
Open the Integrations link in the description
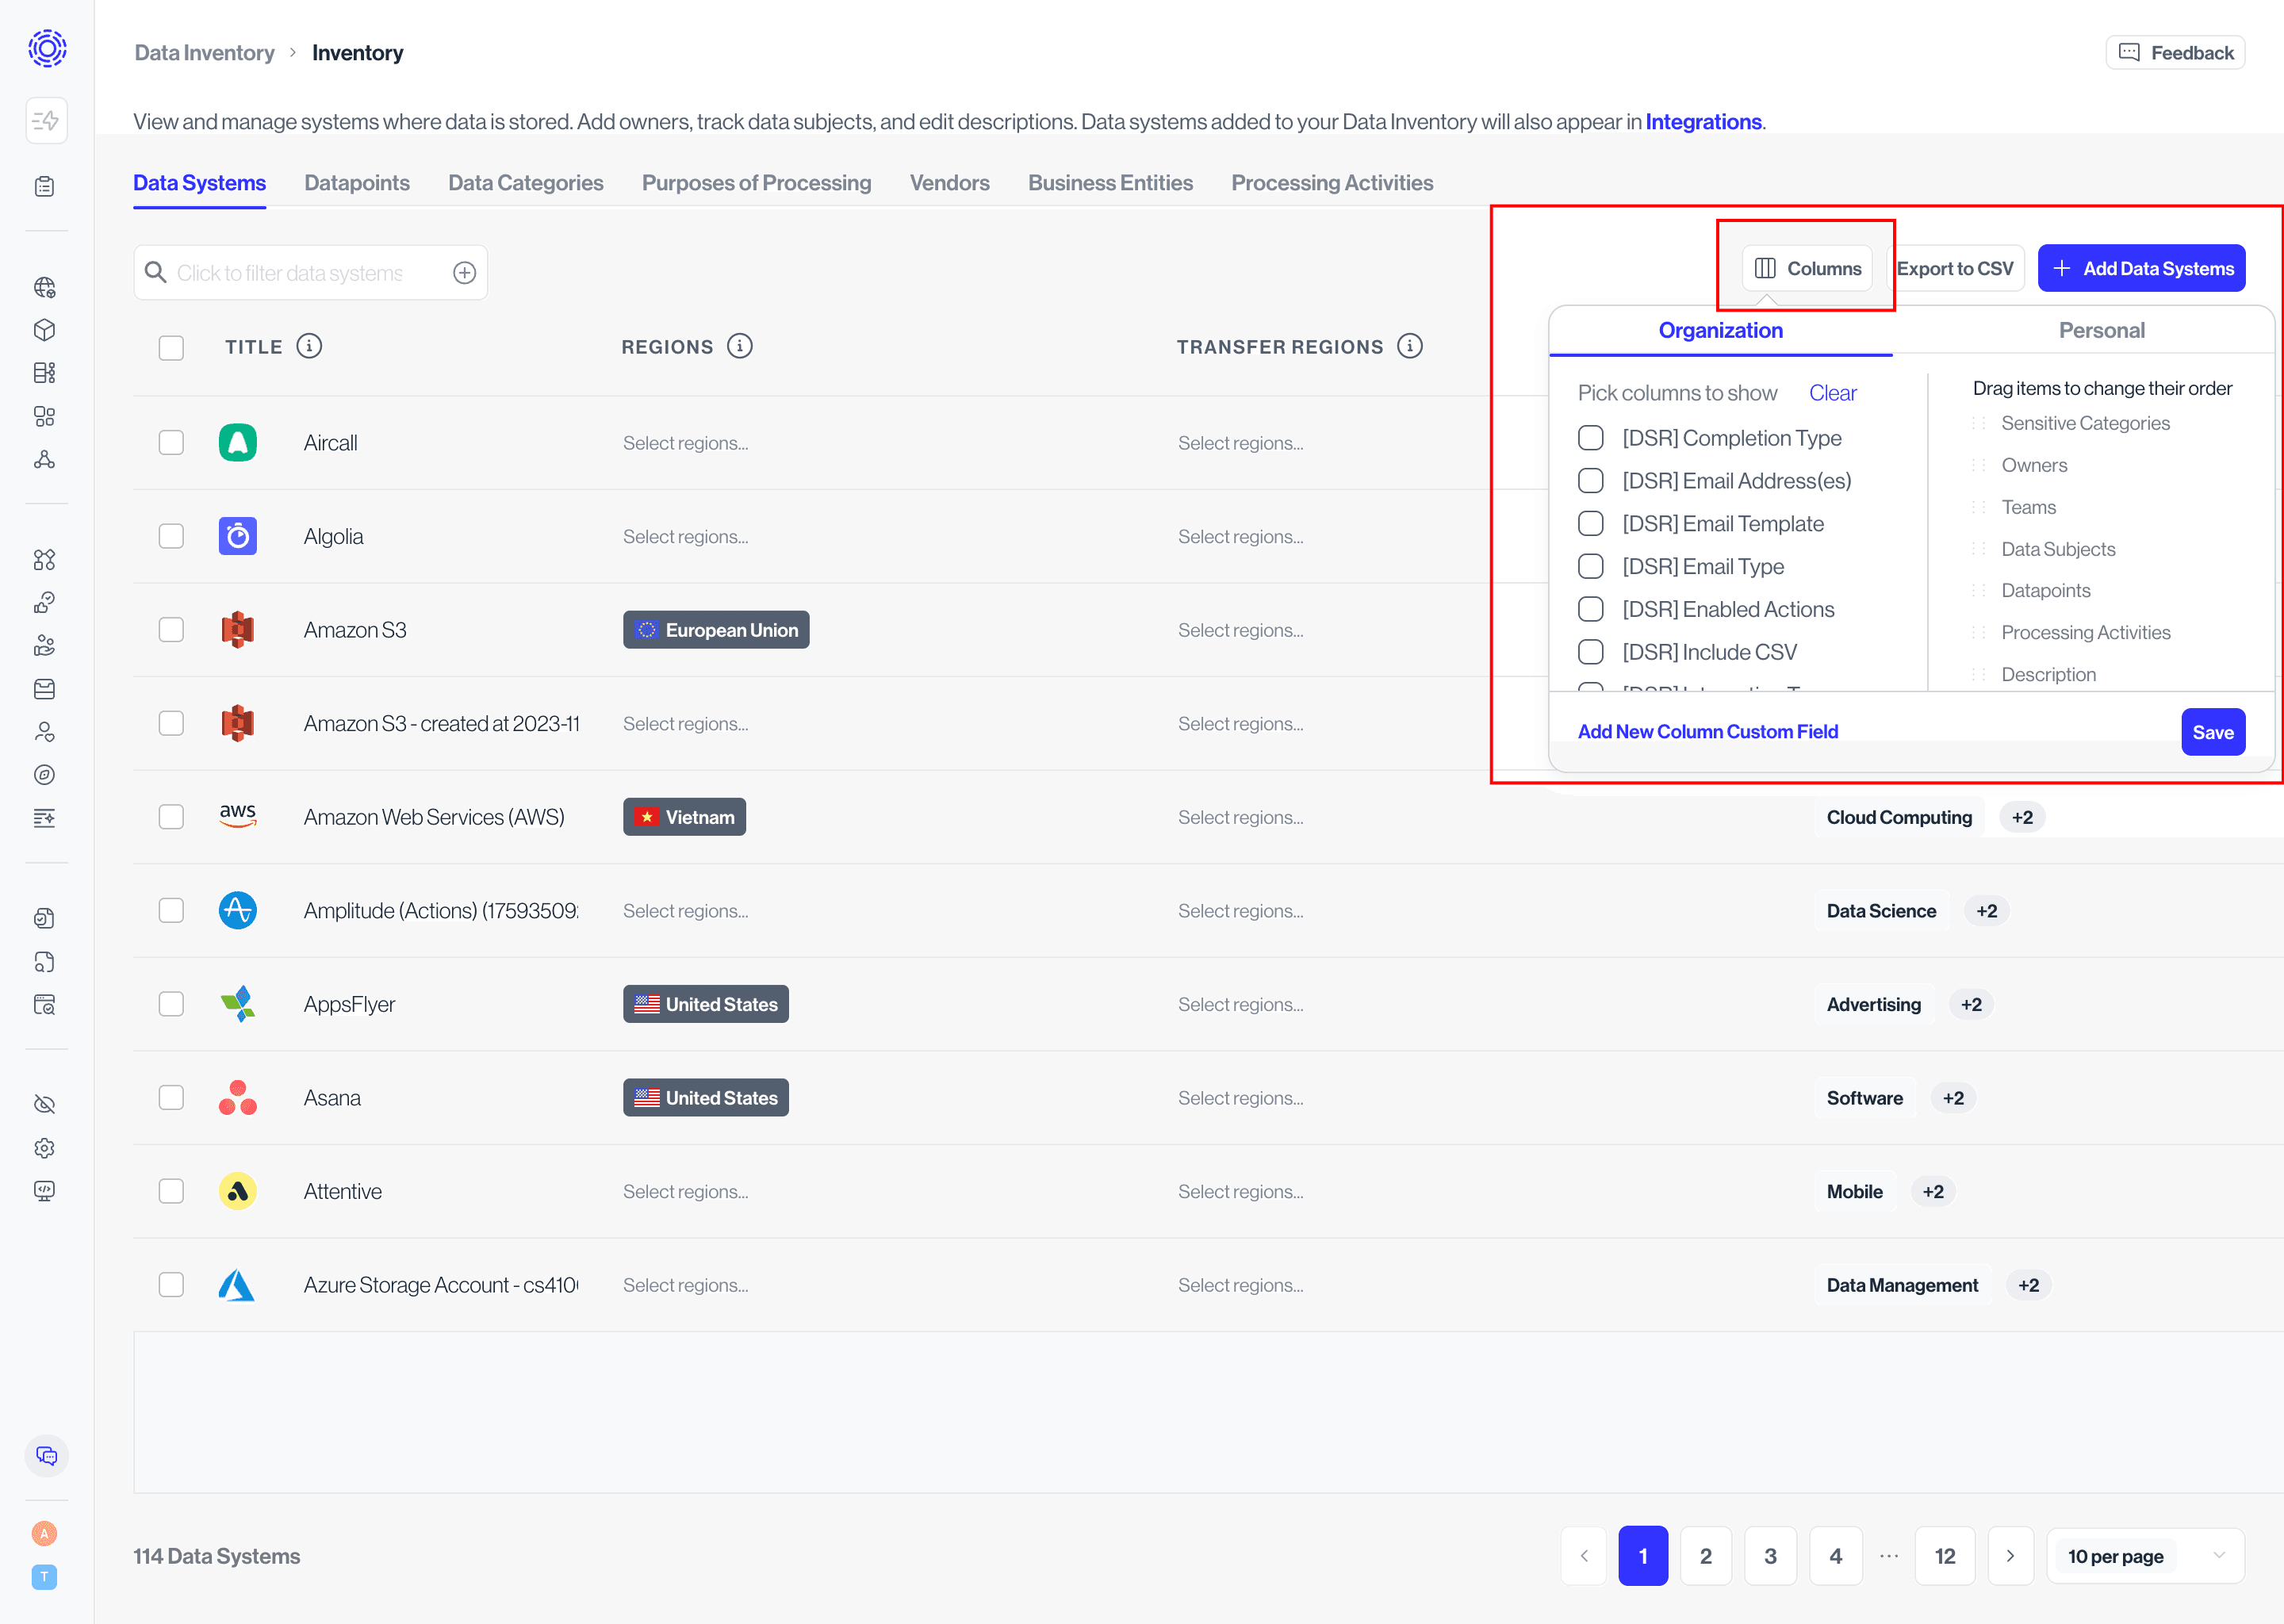pos(1704,122)
